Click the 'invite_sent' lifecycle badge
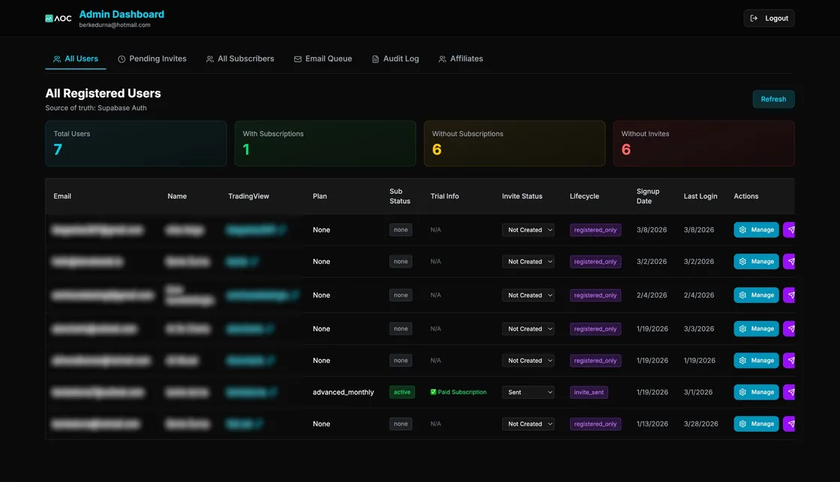 coord(589,392)
